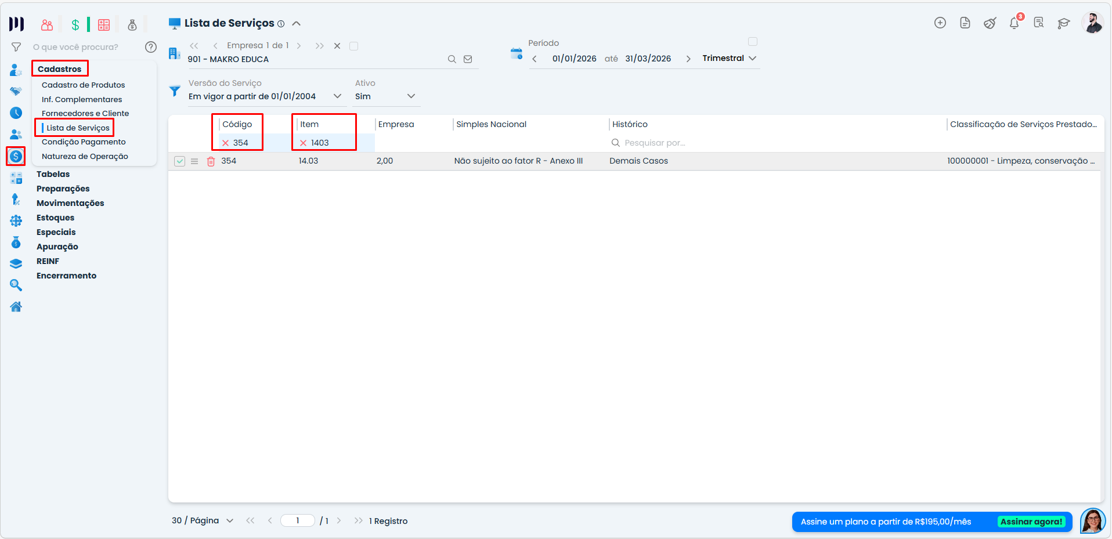Viewport: 1112px width, 539px height.
Task: Open the magnifying glass sidebar icon
Action: tap(16, 285)
